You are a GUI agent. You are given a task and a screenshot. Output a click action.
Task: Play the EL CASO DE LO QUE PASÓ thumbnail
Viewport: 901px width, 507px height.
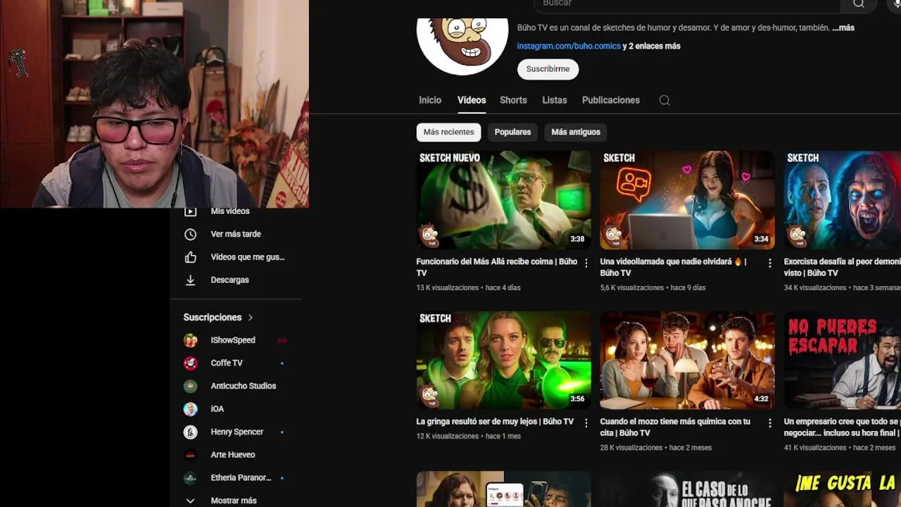687,489
